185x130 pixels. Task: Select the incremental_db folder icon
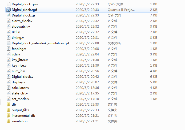click(9, 116)
